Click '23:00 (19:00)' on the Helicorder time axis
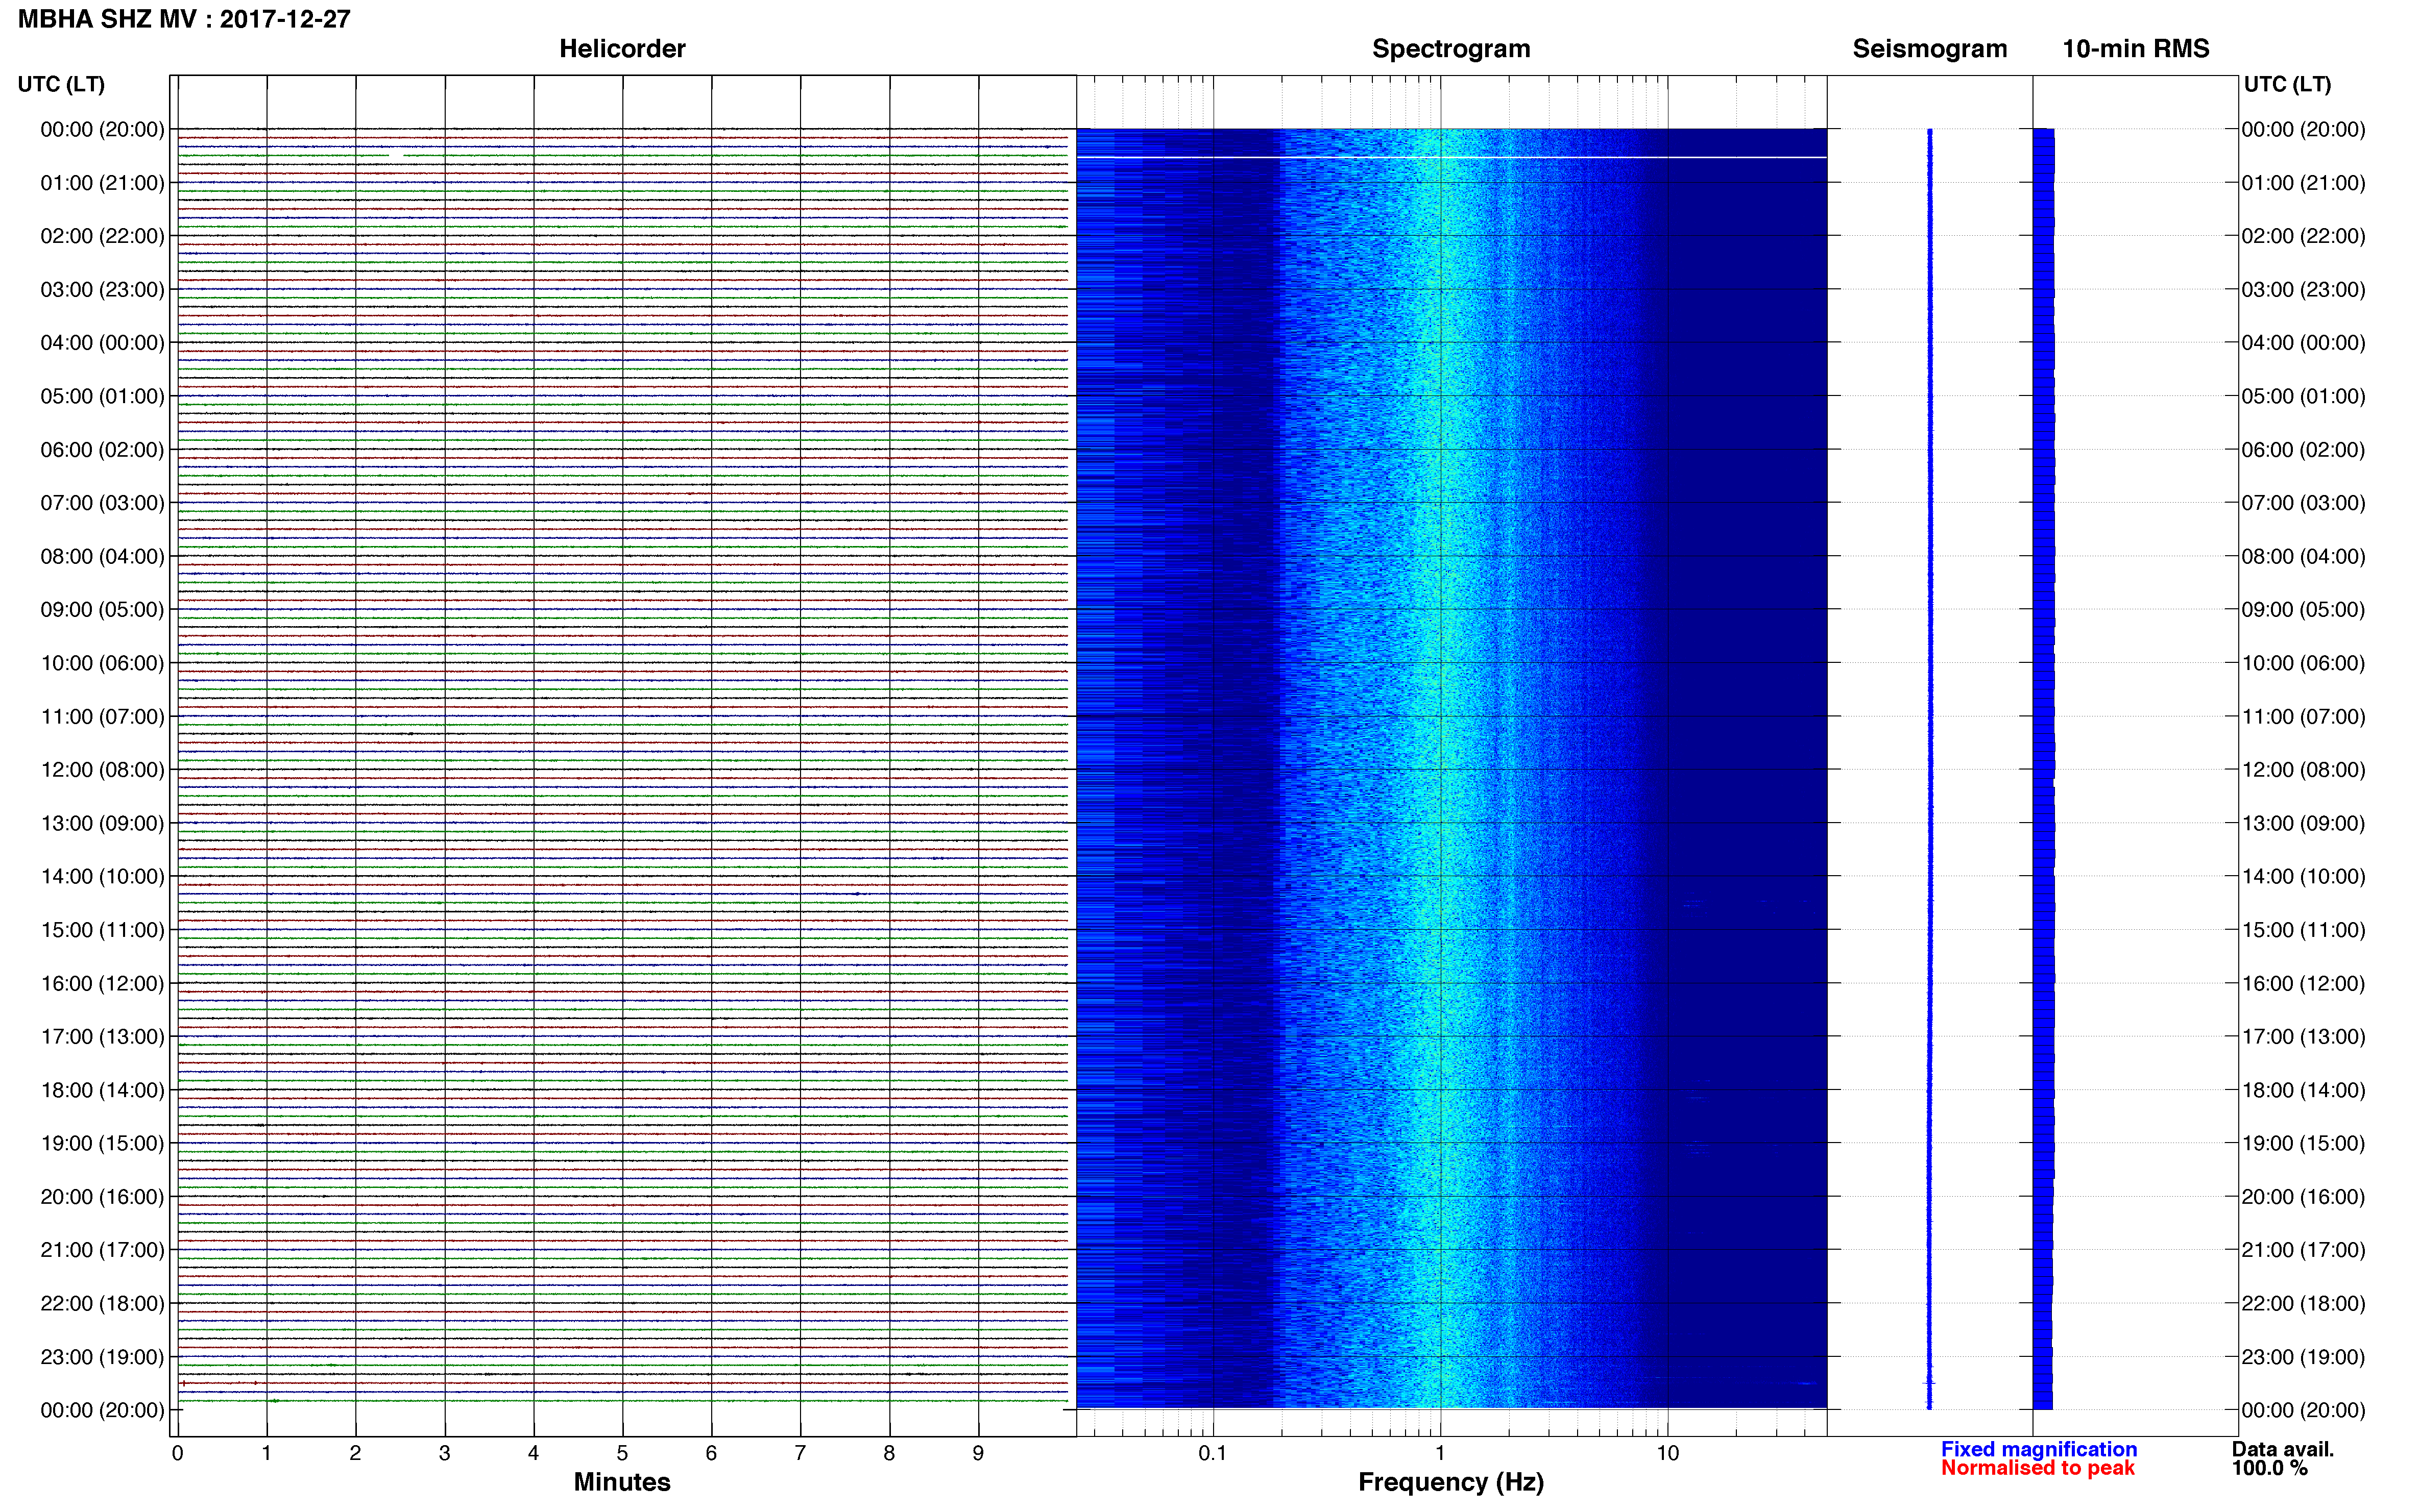2420x1512 pixels. tap(102, 1357)
